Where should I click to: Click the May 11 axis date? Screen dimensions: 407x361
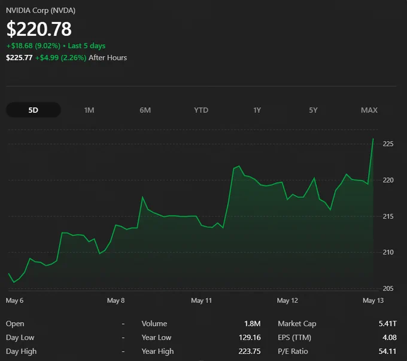(x=202, y=301)
